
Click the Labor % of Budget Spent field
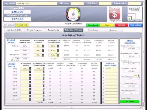(x=25, y=50)
